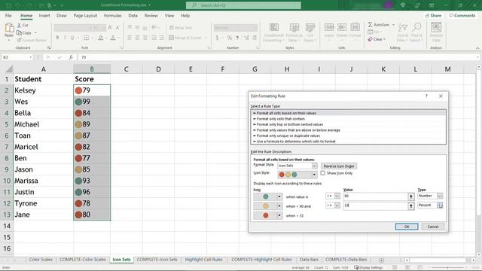Click the Comments button
Viewport: 482px width, 271px height.
(x=462, y=15)
